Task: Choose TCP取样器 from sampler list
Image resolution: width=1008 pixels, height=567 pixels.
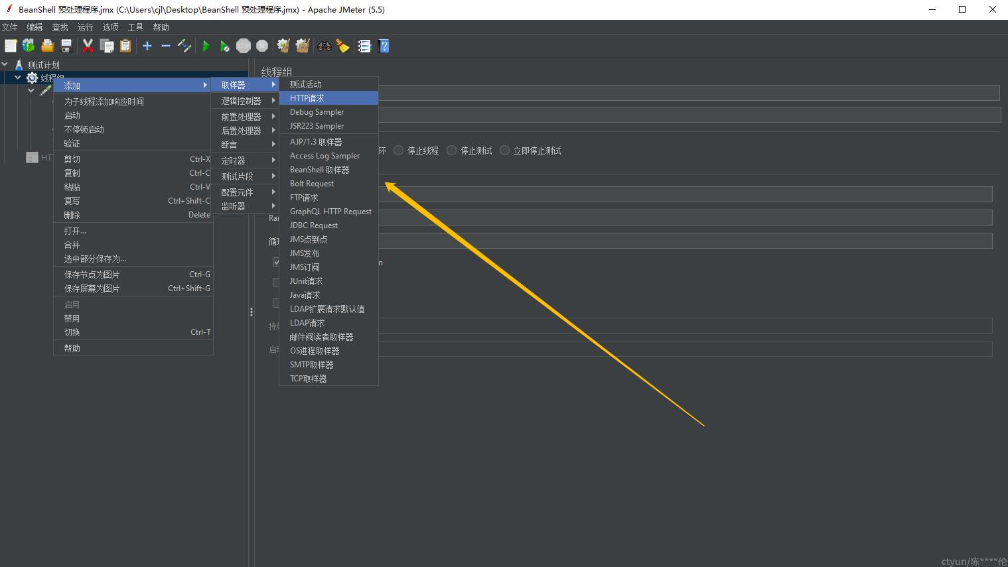Action: 329,379
